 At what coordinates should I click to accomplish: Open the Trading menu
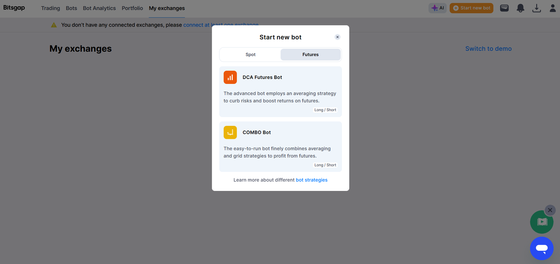click(x=50, y=8)
